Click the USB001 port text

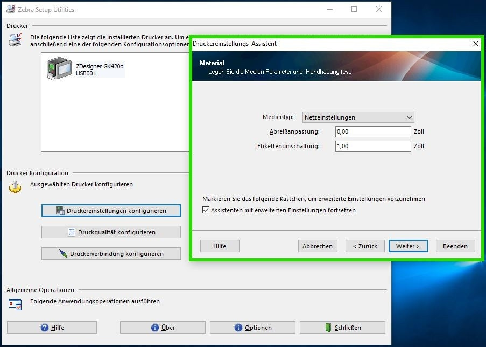[86, 74]
